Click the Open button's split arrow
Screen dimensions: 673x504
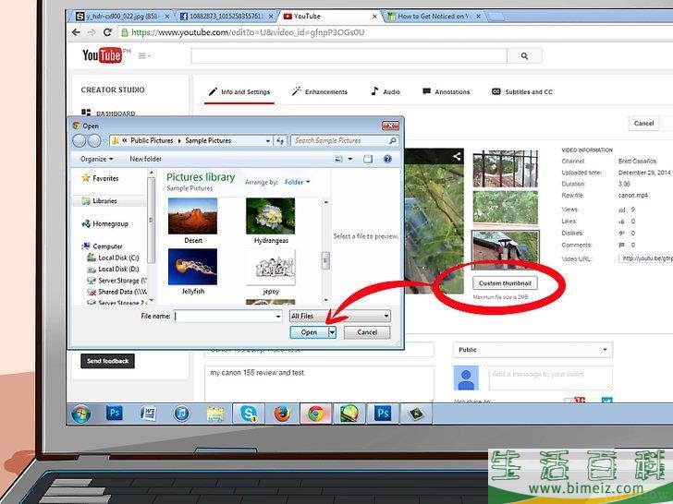[332, 332]
